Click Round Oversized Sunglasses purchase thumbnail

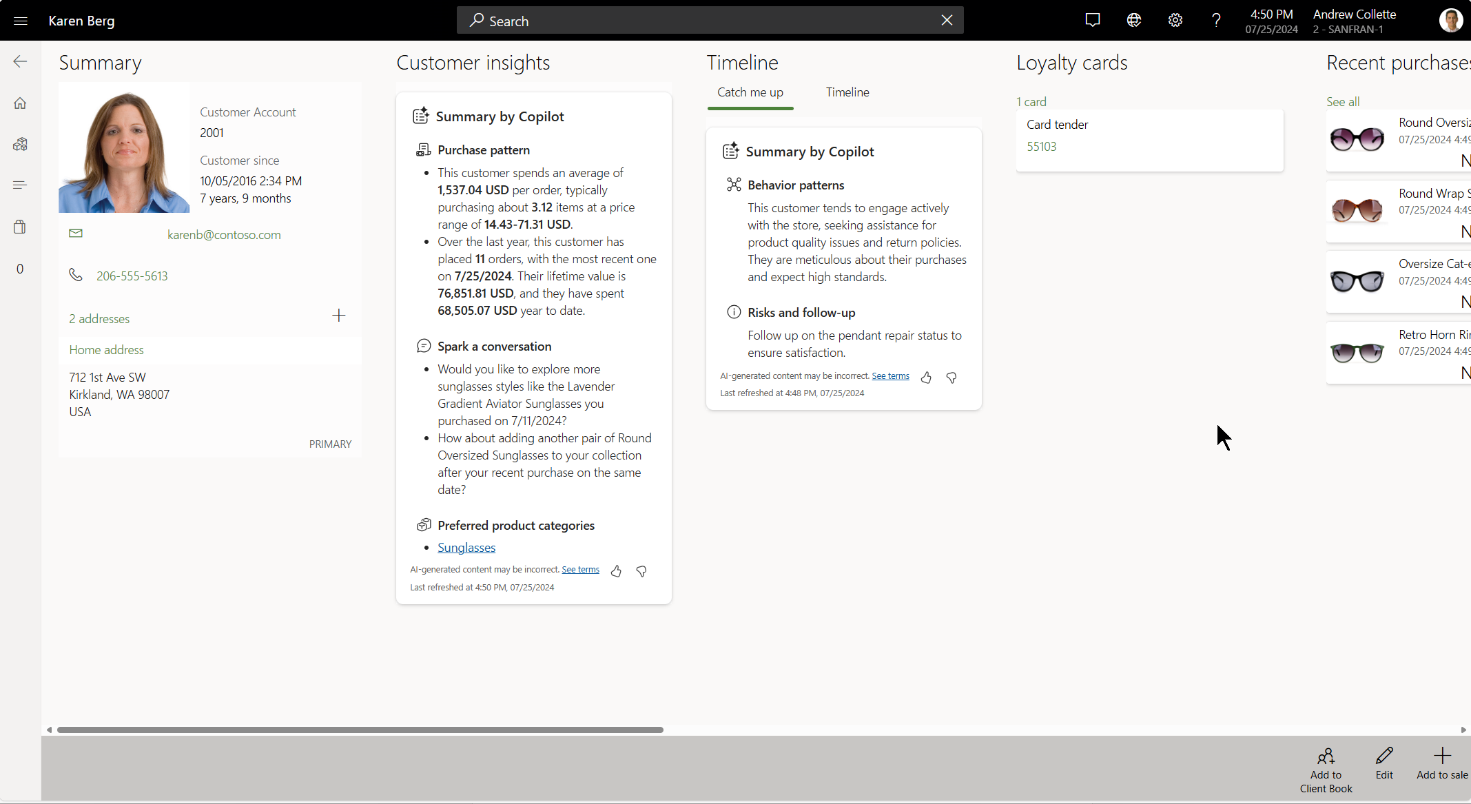pyautogui.click(x=1356, y=138)
